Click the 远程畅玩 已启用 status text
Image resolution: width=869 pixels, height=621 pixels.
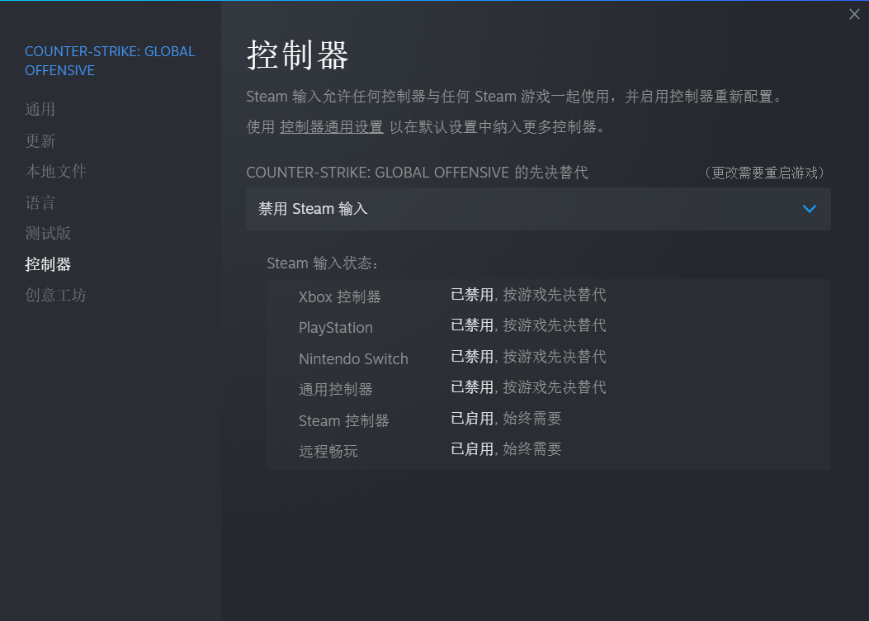[x=471, y=449]
